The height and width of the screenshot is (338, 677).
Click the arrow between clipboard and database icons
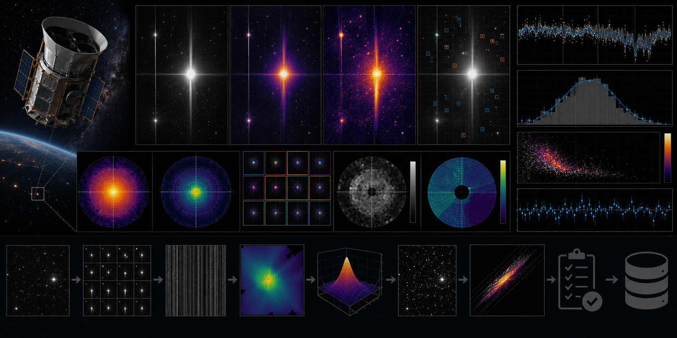(x=612, y=280)
